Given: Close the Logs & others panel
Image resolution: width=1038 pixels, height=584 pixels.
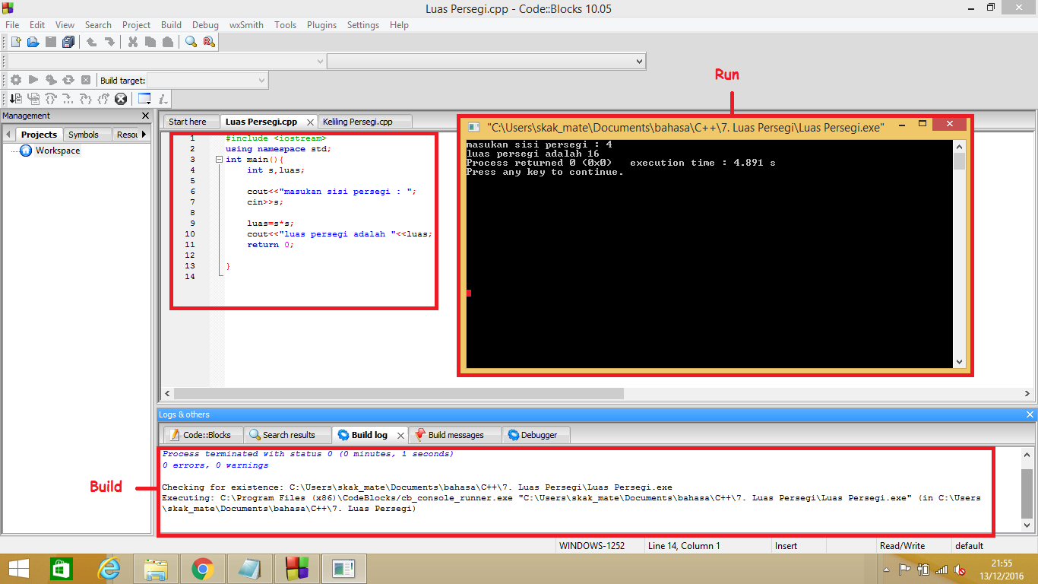Looking at the screenshot, I should [1030, 414].
